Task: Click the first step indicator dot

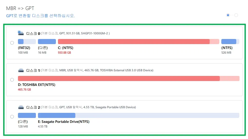Action: coord(228,15)
